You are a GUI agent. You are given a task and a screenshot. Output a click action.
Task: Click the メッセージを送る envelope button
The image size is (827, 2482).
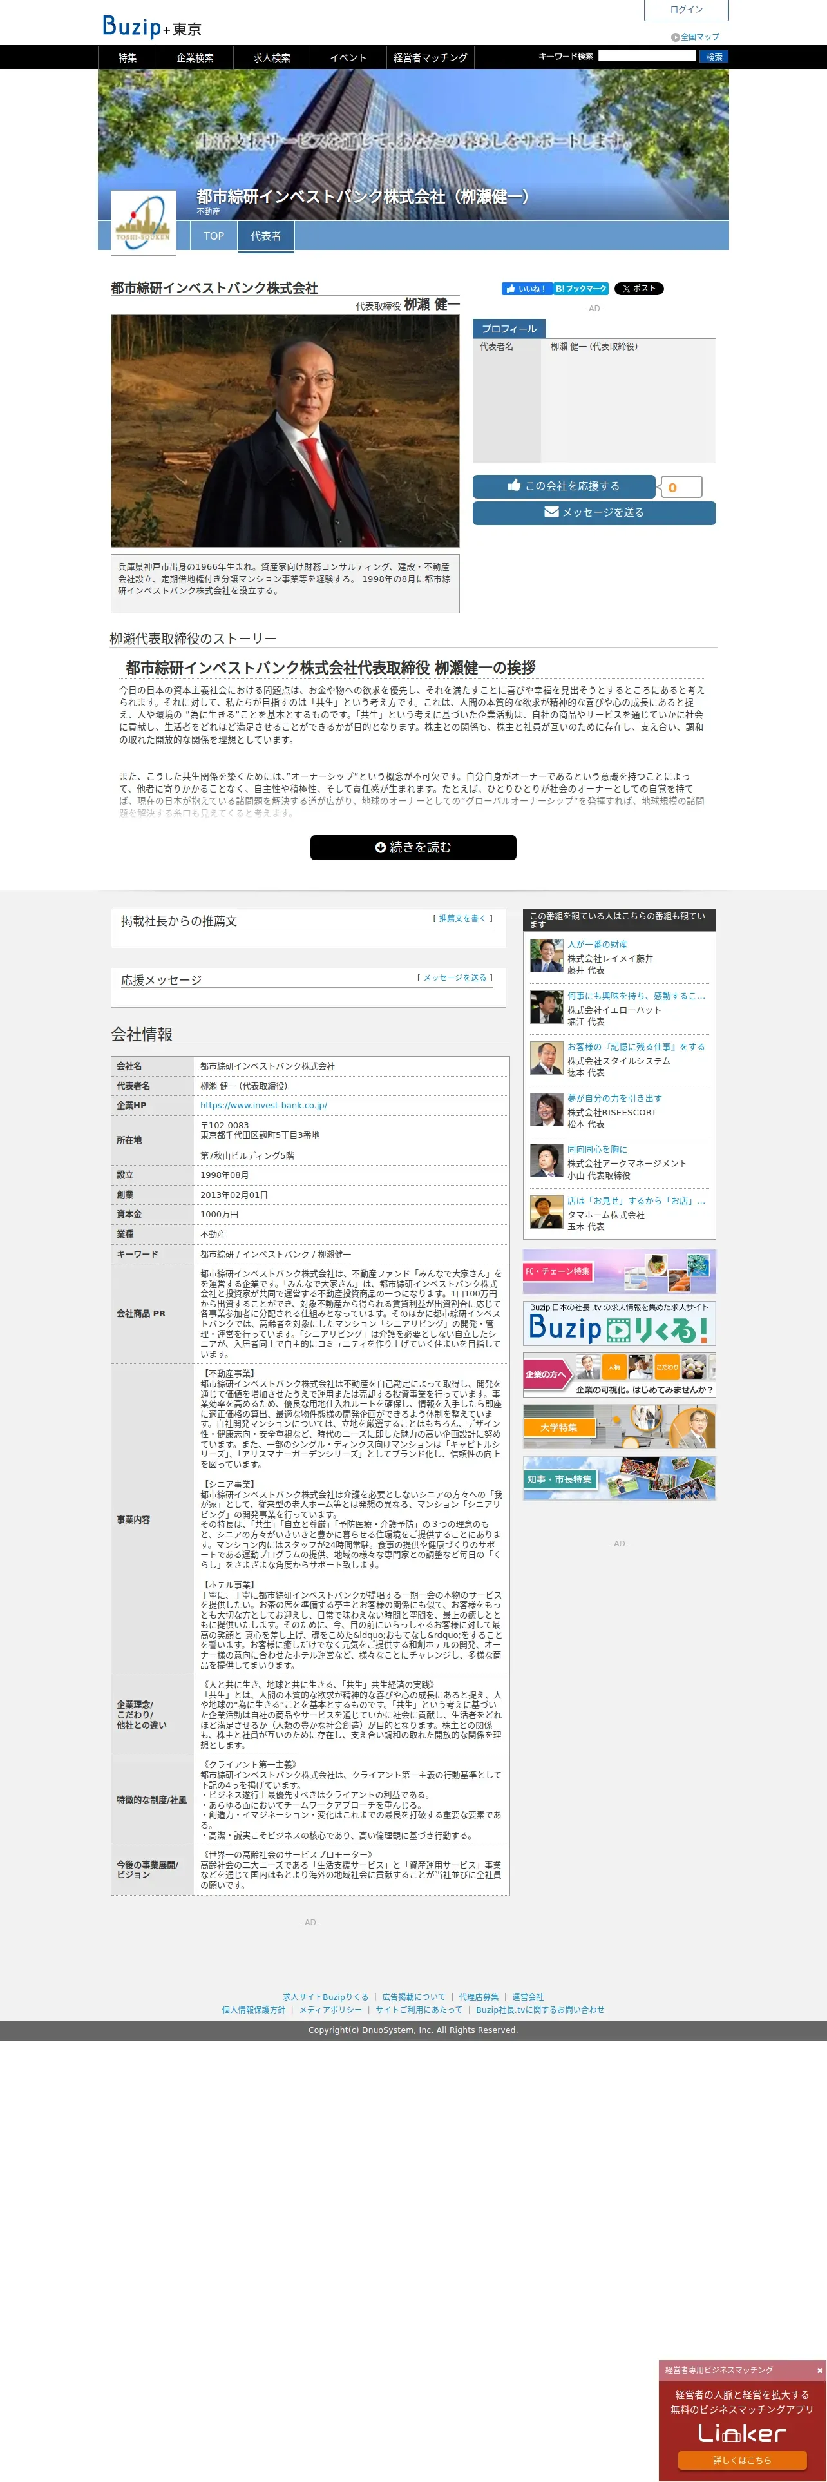594,513
